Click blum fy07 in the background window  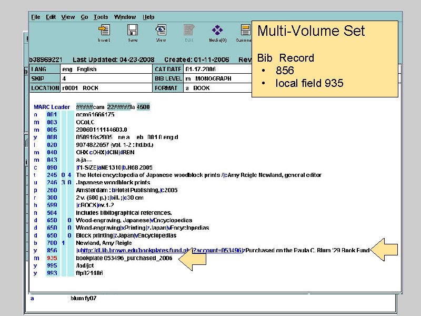click(x=84, y=298)
